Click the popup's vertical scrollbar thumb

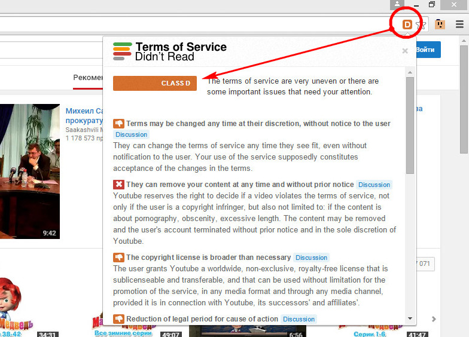coord(410,125)
